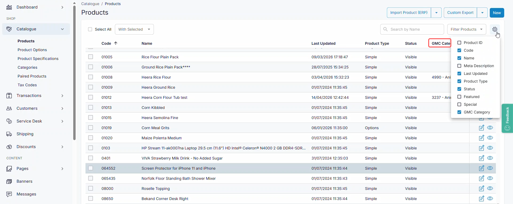Click the Custom Export button

[460, 13]
